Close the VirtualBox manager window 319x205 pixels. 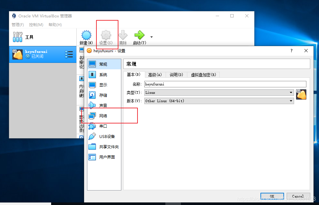point(247,16)
